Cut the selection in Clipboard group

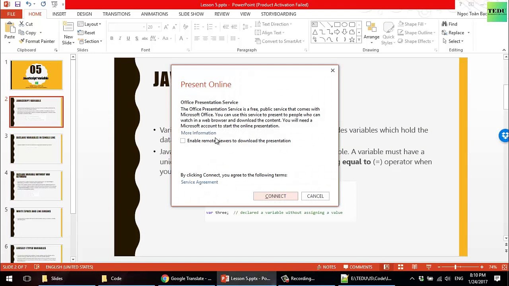point(26,24)
